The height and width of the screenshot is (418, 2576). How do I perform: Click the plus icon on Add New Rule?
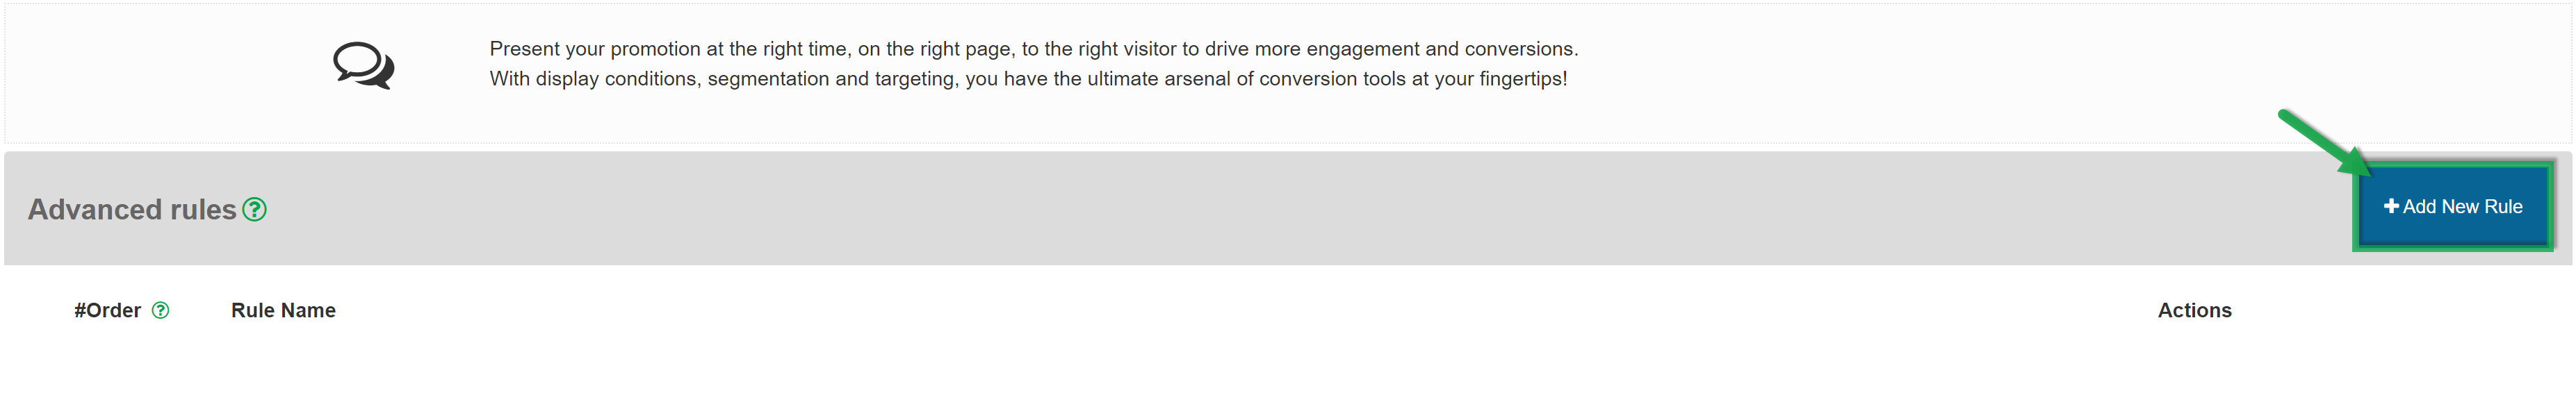tap(2390, 207)
